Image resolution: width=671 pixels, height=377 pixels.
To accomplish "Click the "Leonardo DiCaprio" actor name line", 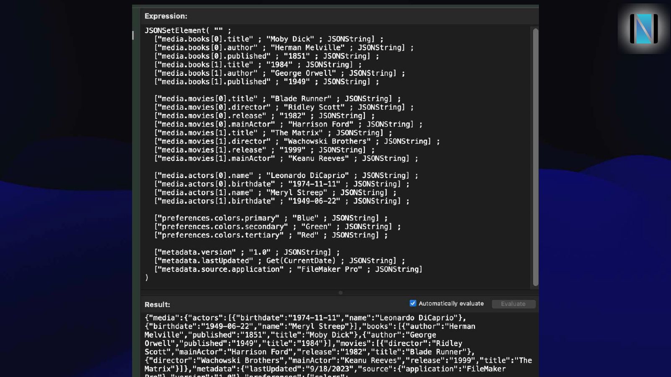I will tap(286, 176).
